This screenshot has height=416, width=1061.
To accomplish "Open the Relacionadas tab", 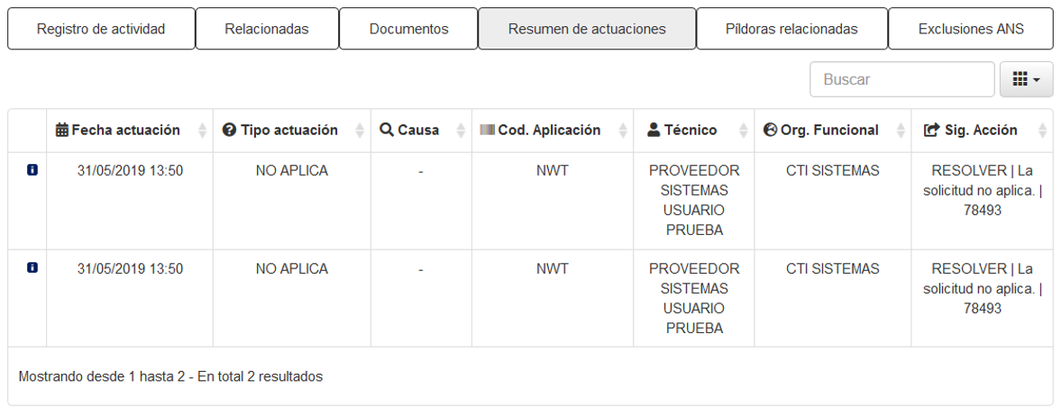I will click(x=268, y=29).
